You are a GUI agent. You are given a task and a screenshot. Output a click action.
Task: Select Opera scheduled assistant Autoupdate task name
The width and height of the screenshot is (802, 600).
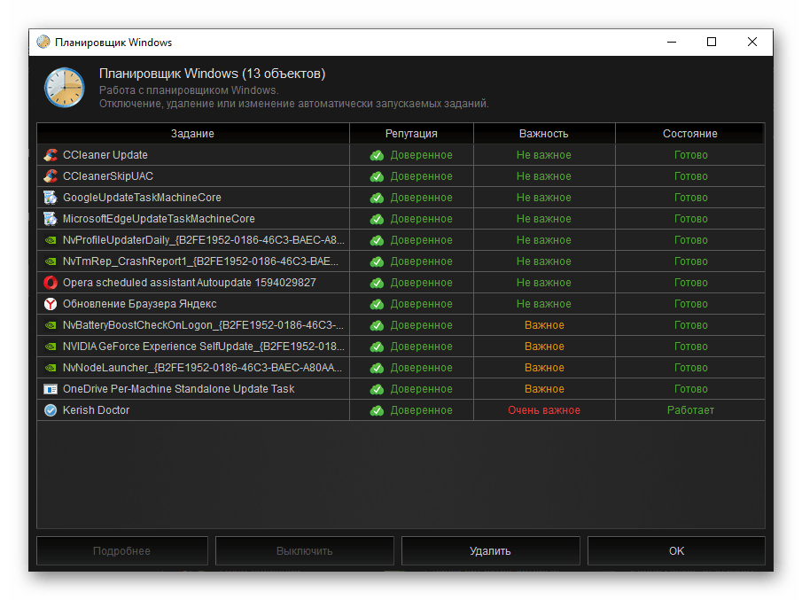190,283
